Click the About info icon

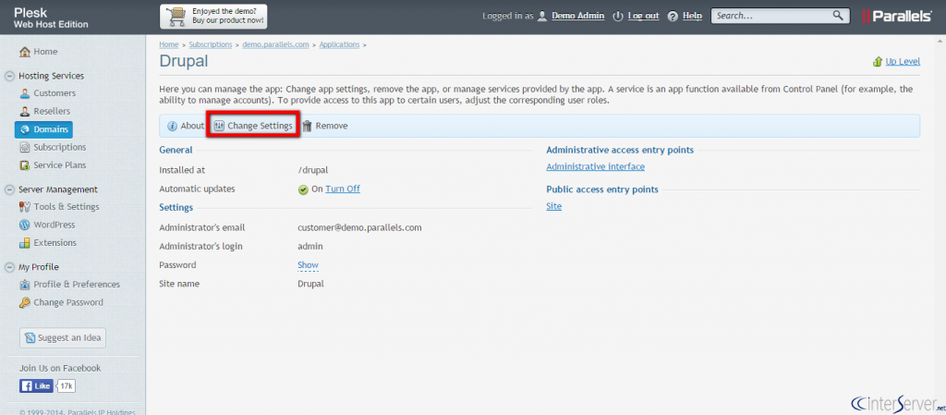coord(172,126)
